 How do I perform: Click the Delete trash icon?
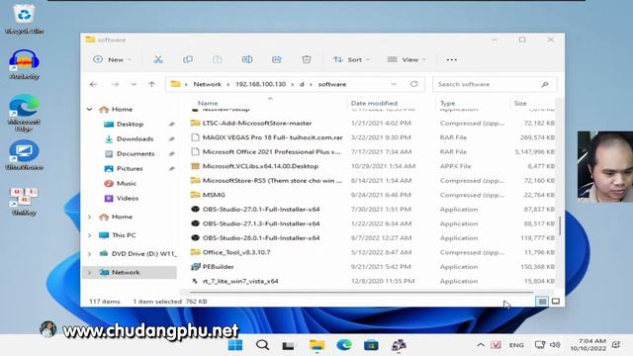coord(307,59)
